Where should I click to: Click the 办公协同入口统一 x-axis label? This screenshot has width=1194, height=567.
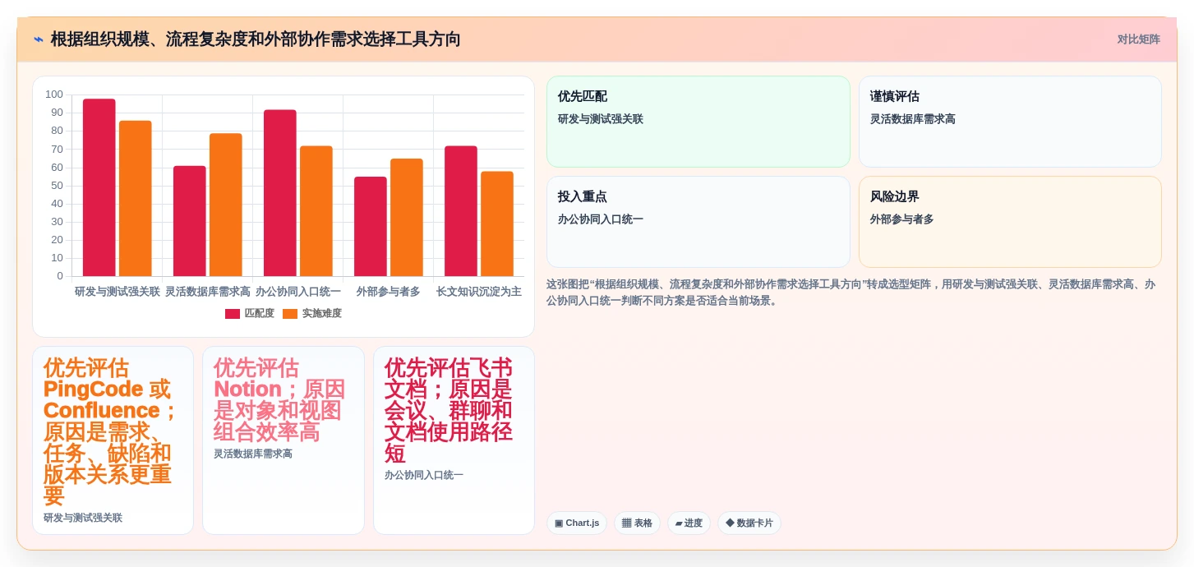tap(298, 292)
